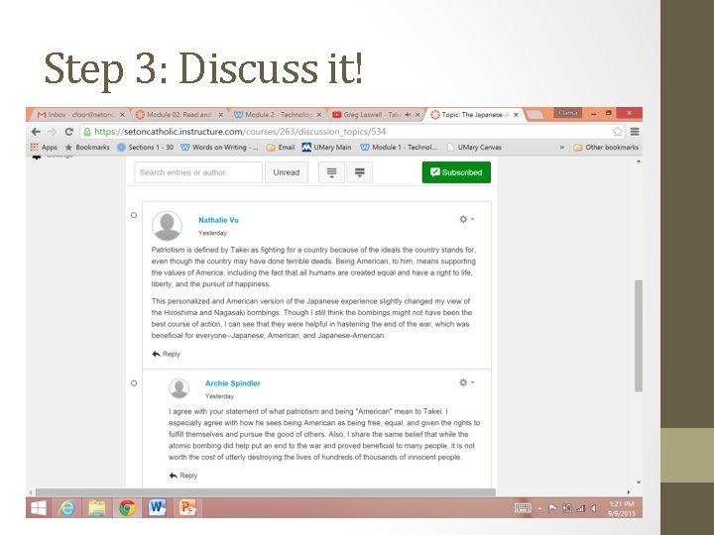The width and height of the screenshot is (714, 535).
Task: Open the Email bookmark folder
Action: tap(281, 147)
